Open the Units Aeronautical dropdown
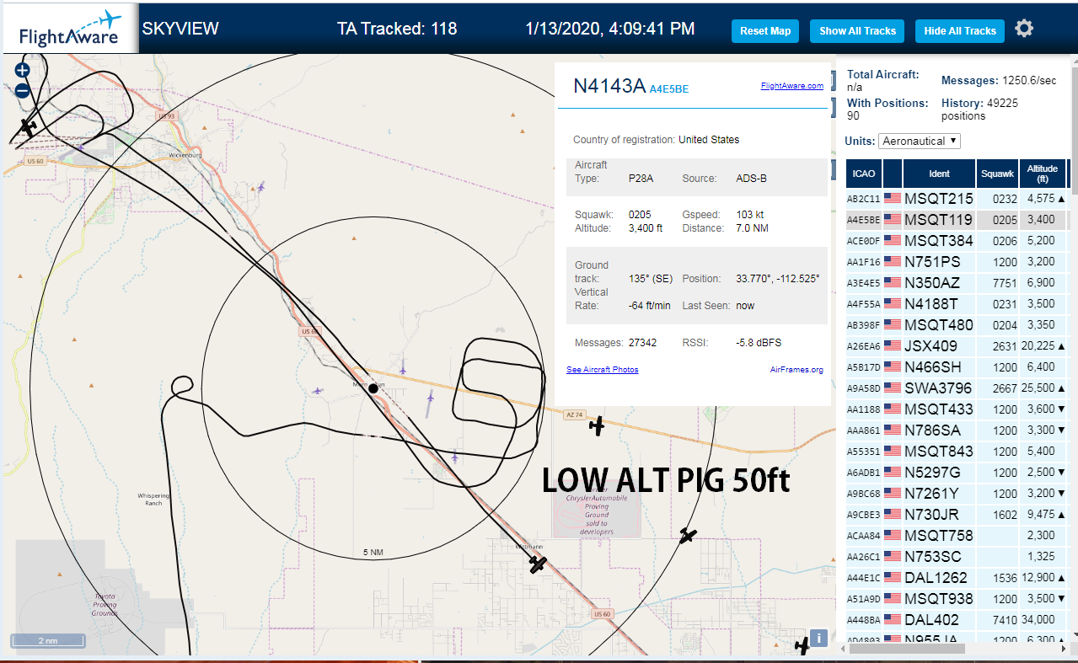This screenshot has height=663, width=1078. coord(919,141)
